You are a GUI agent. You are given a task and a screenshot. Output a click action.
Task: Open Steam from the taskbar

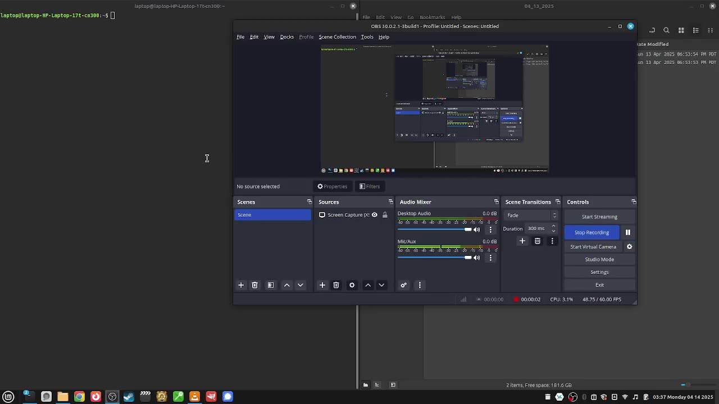point(129,397)
